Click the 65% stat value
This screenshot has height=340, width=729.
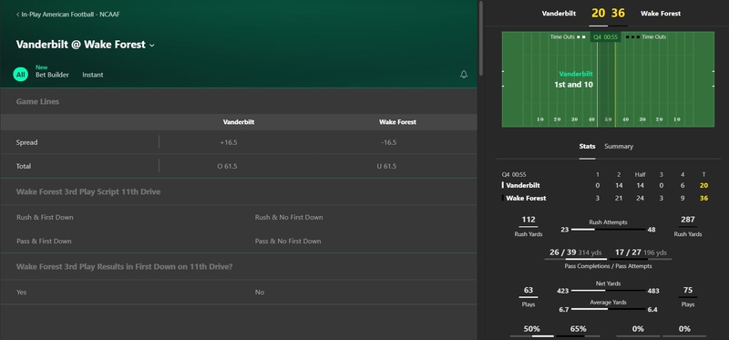click(578, 329)
